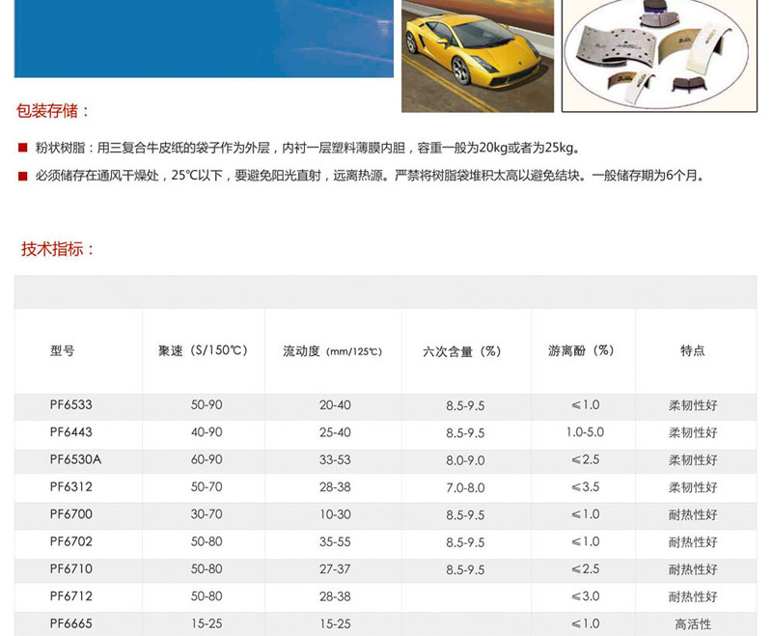Select the PF6530A model row
This screenshot has height=636, width=772.
[75, 459]
